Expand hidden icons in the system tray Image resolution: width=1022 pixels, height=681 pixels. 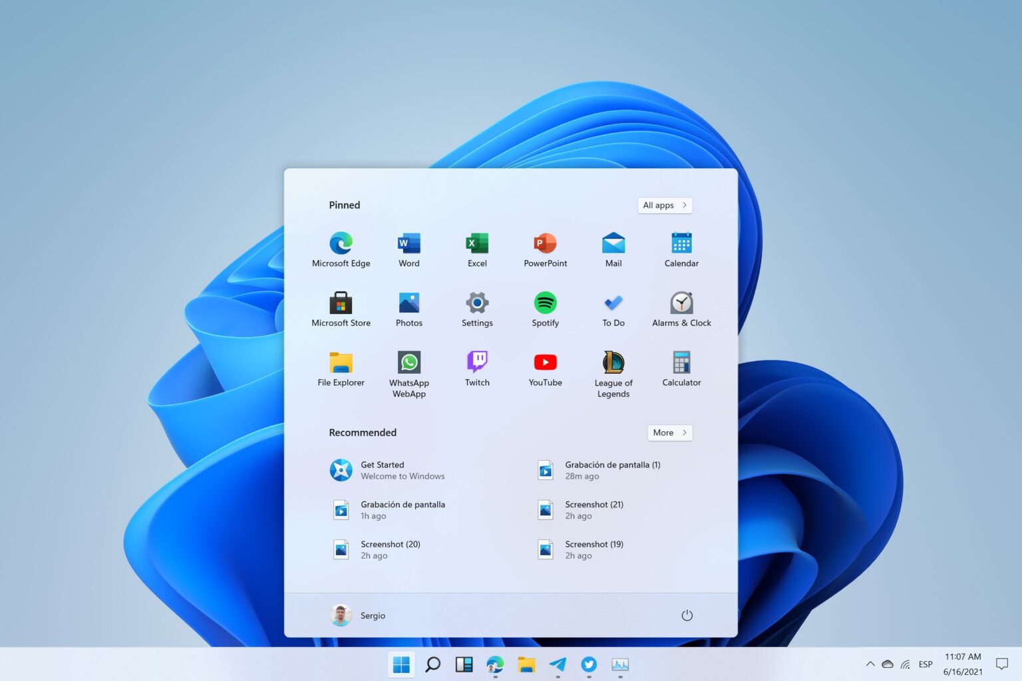[870, 664]
